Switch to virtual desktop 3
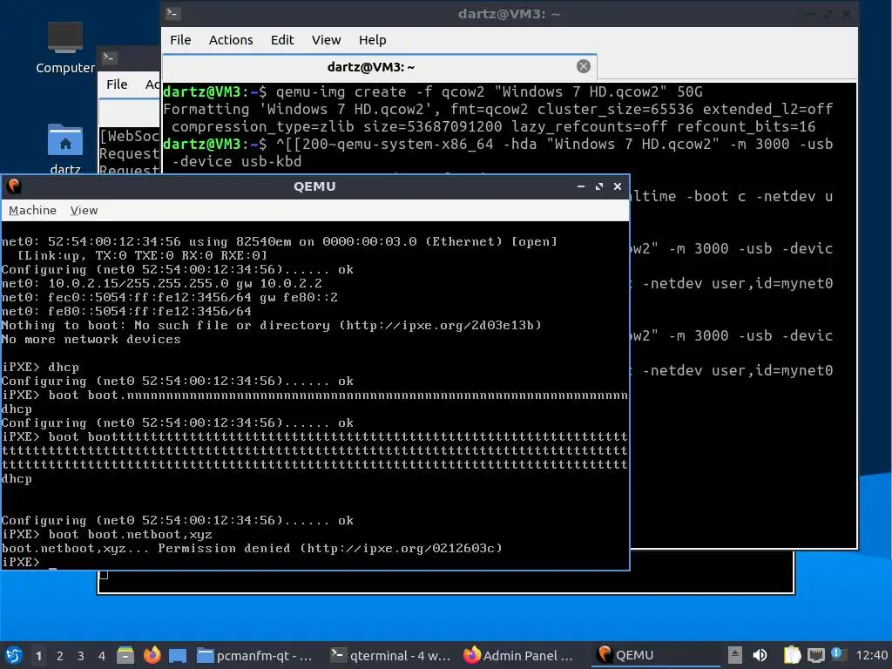 point(81,656)
